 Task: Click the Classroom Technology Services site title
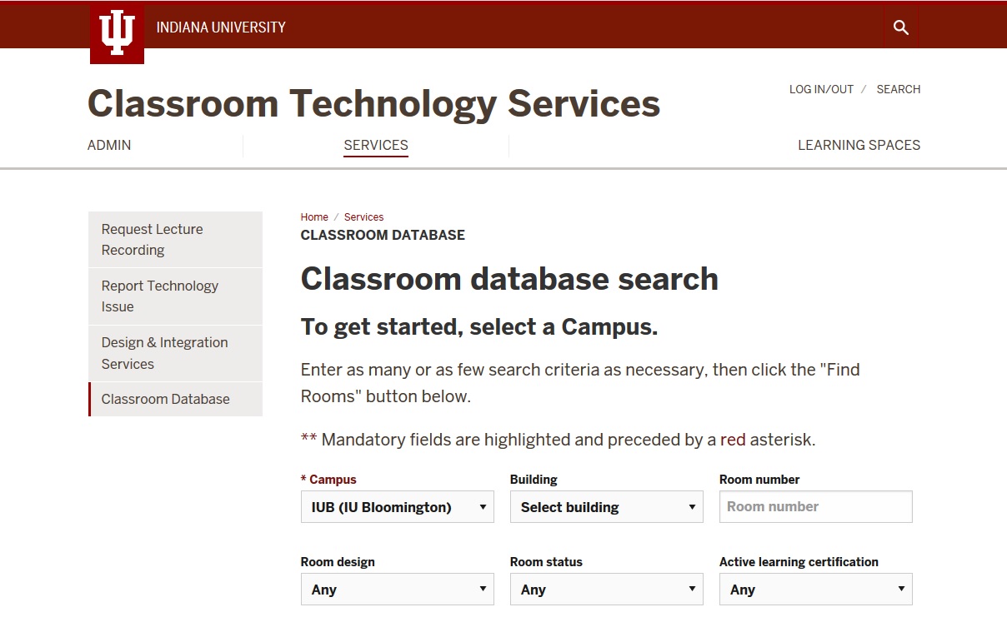pyautogui.click(x=373, y=104)
